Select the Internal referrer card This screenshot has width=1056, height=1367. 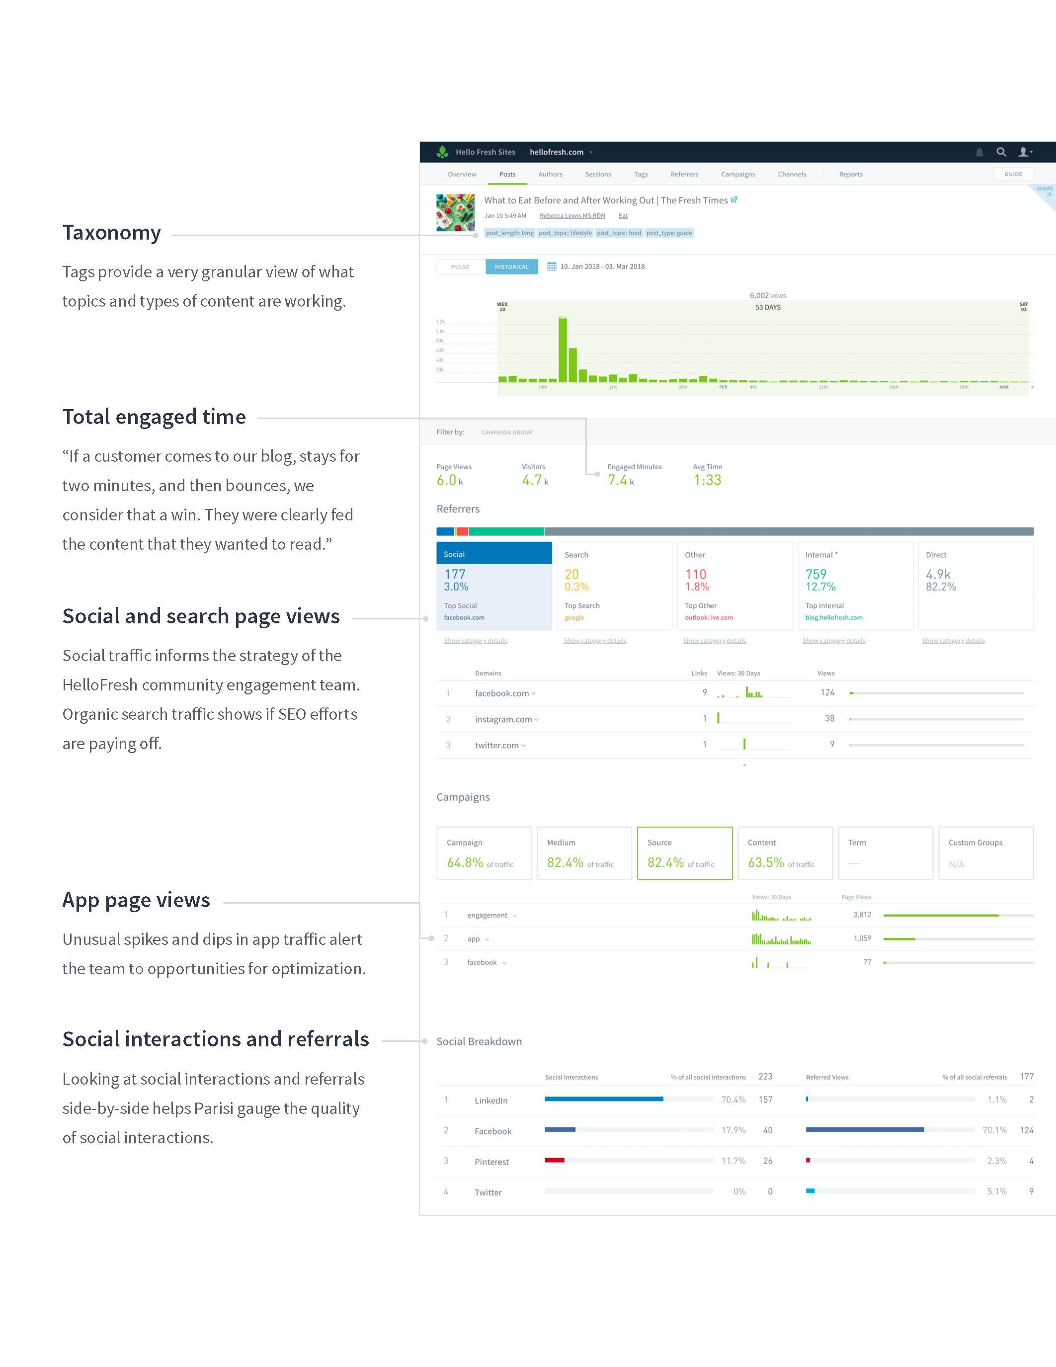855,586
